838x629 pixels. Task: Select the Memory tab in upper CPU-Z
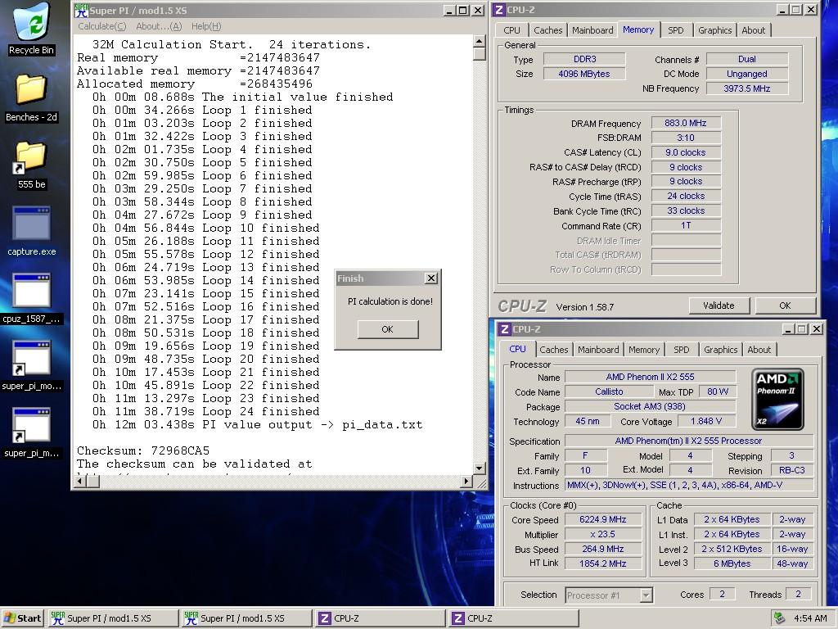(638, 30)
